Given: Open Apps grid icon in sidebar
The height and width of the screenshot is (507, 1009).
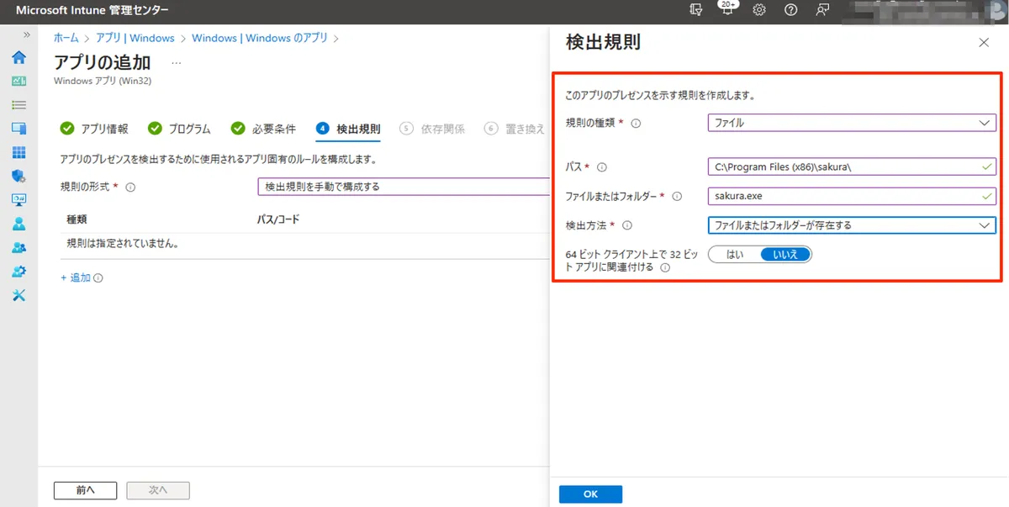Looking at the screenshot, I should 18,152.
